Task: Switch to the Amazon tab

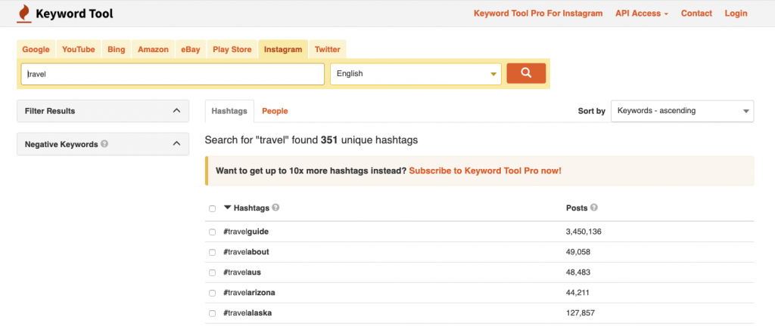Action: click(153, 49)
